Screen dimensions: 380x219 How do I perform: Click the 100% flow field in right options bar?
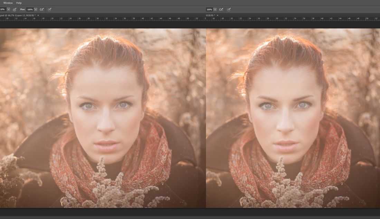[209, 9]
